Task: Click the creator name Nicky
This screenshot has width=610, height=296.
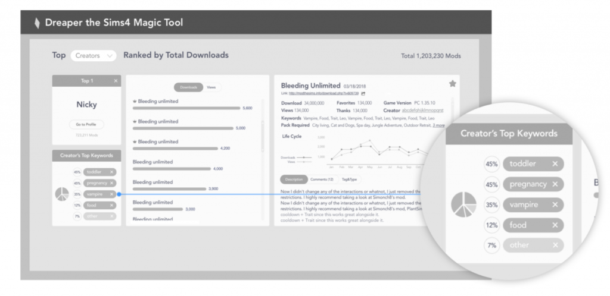Action: (86, 105)
